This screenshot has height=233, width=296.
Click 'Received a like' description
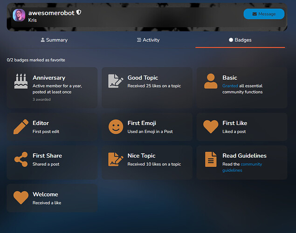point(47,203)
